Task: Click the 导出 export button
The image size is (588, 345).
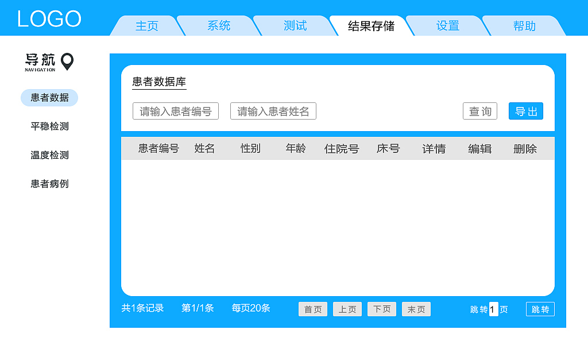Action: [525, 111]
